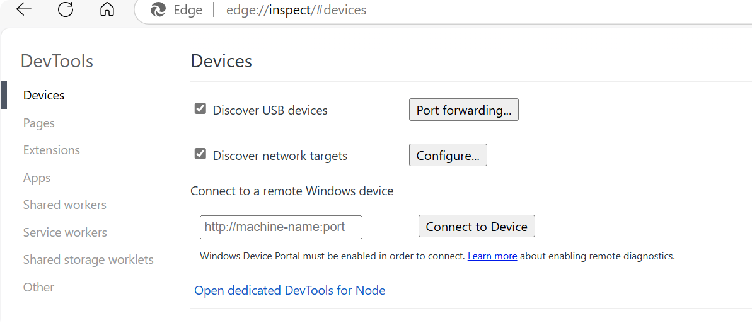The width and height of the screenshot is (752, 328).
Task: View Shared storage worklets
Action: coord(88,259)
